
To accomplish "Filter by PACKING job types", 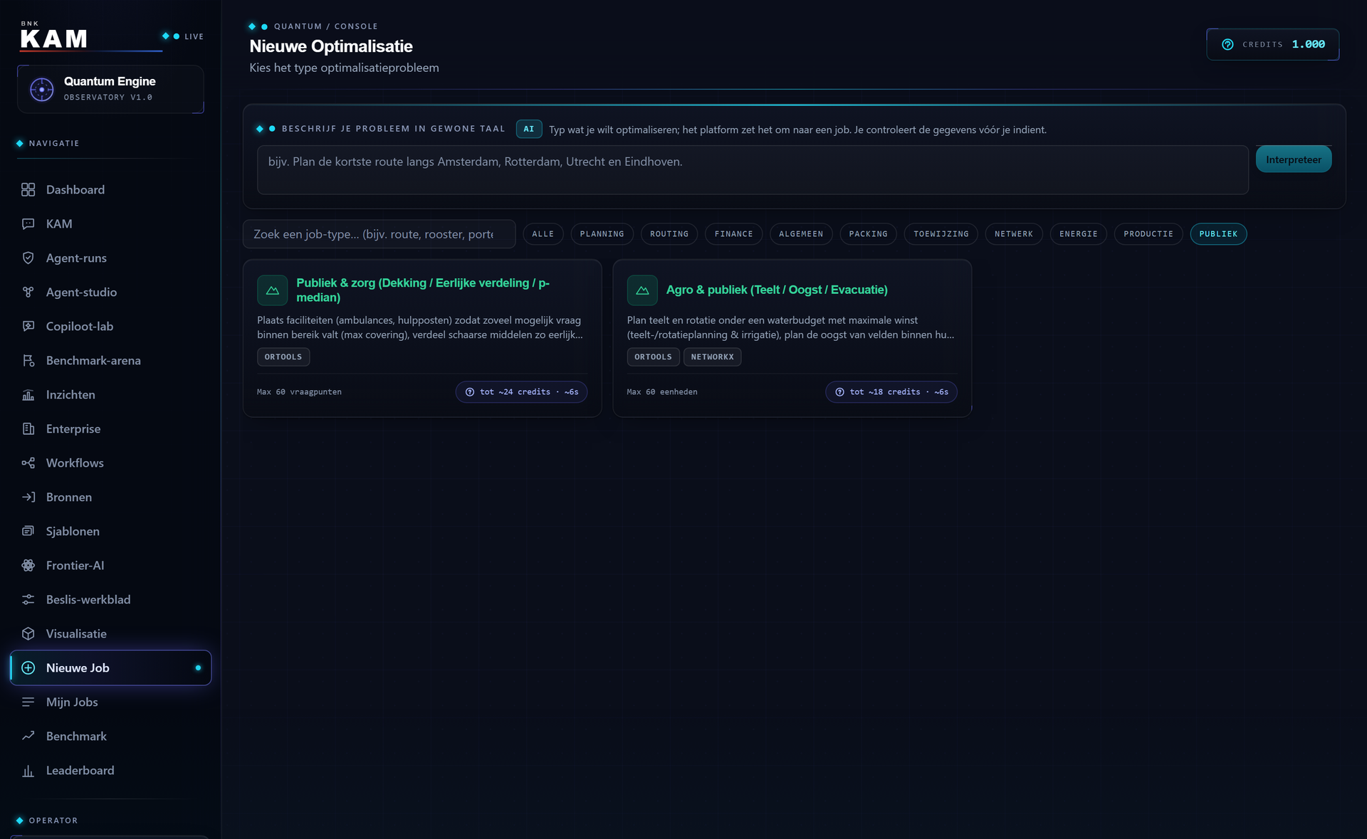I will (868, 234).
